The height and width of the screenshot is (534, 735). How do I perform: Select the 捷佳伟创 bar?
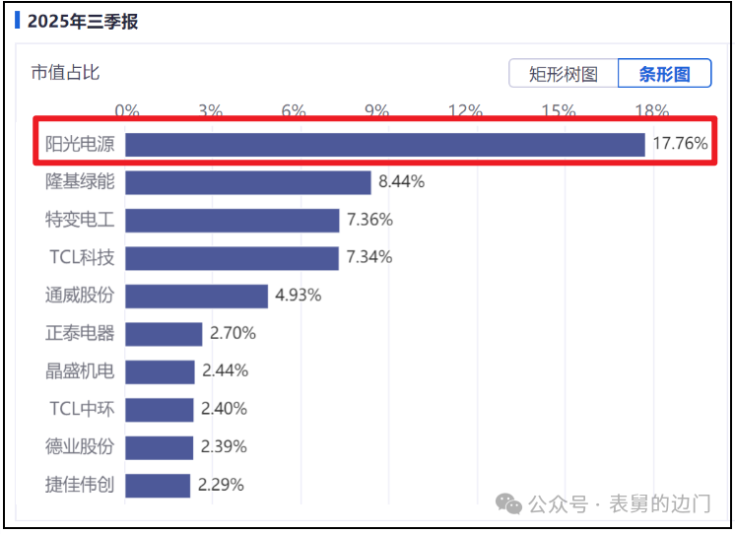[158, 485]
